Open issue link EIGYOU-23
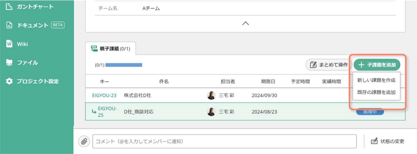417x154 pixels. (x=104, y=95)
